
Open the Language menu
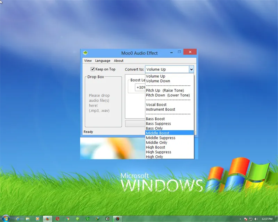click(x=103, y=61)
